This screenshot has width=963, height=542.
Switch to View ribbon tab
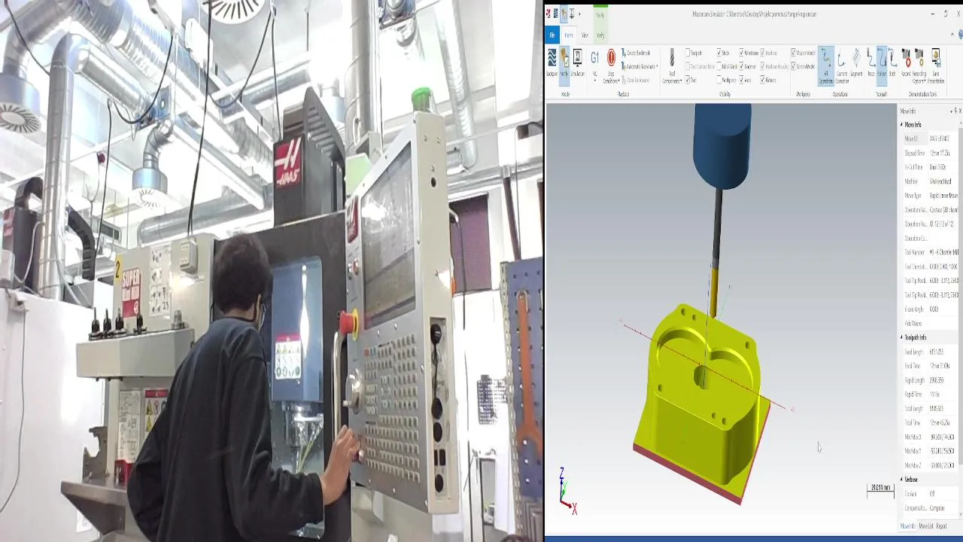tap(585, 35)
